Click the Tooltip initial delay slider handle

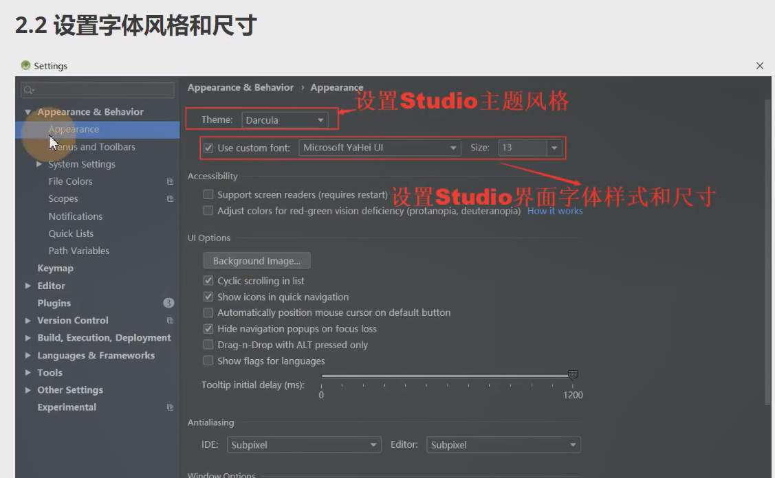(x=572, y=374)
